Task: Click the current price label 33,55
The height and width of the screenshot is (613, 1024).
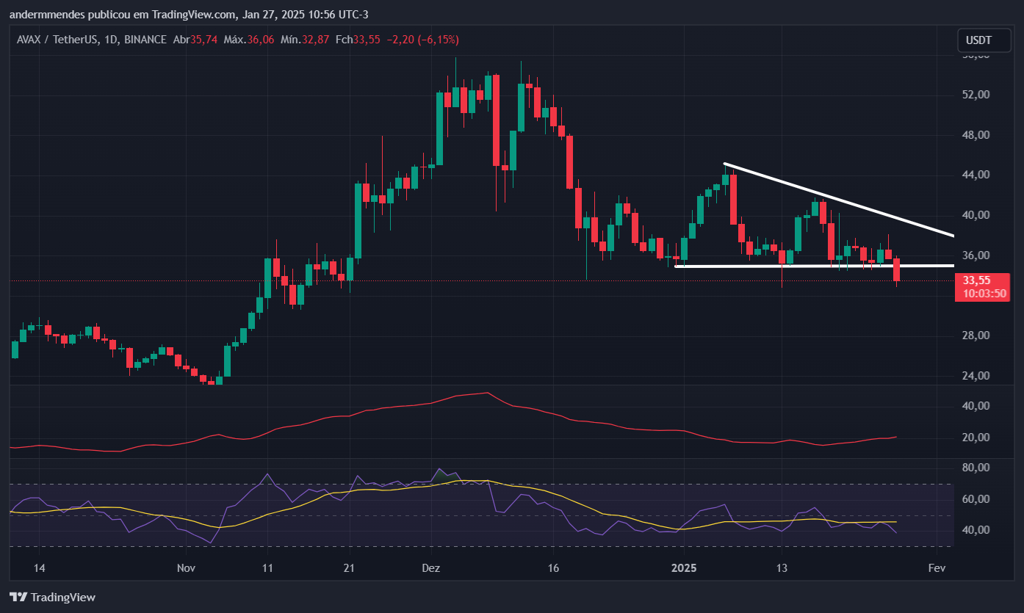Action: [977, 280]
